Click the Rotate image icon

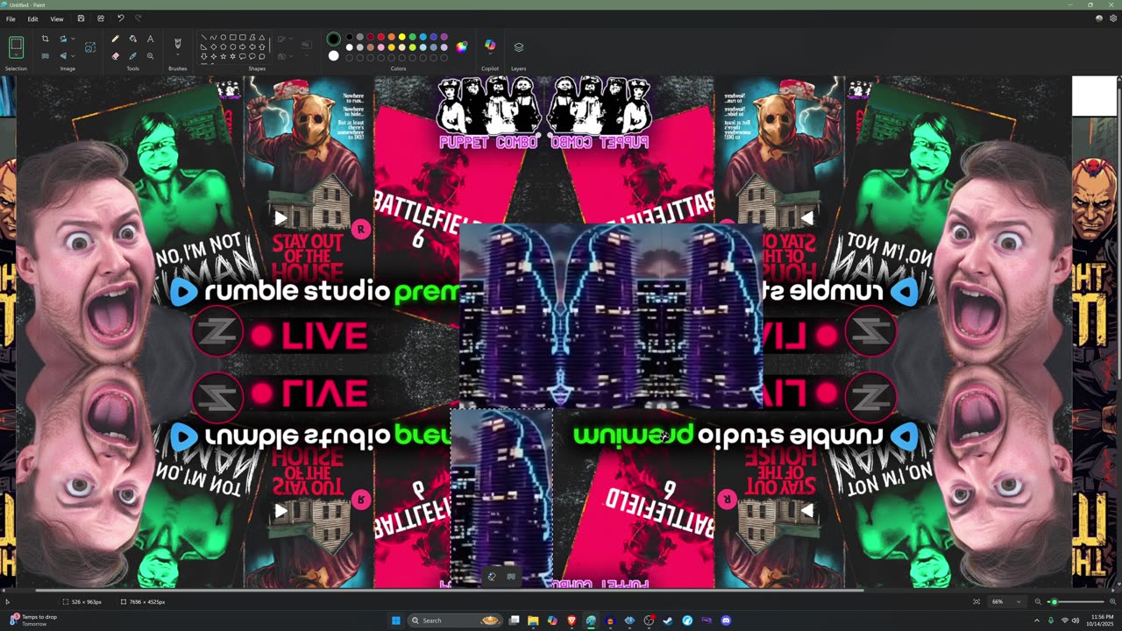click(63, 39)
